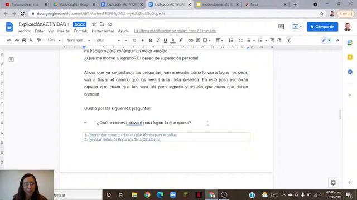The image size is (357, 200).
Task: Go to Docs home icon
Action: pyautogui.click(x=9, y=27)
